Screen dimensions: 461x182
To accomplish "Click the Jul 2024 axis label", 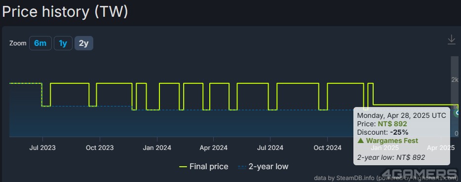I will pos(270,148).
